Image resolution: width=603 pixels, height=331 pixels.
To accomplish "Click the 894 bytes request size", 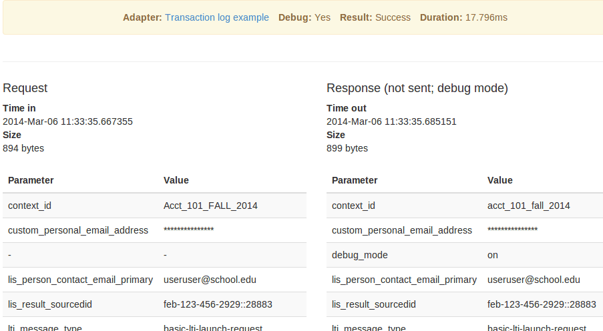I will pos(23,148).
